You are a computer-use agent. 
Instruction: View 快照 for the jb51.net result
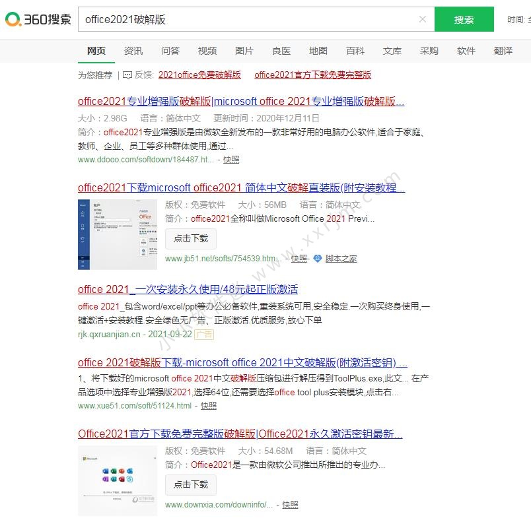point(299,259)
